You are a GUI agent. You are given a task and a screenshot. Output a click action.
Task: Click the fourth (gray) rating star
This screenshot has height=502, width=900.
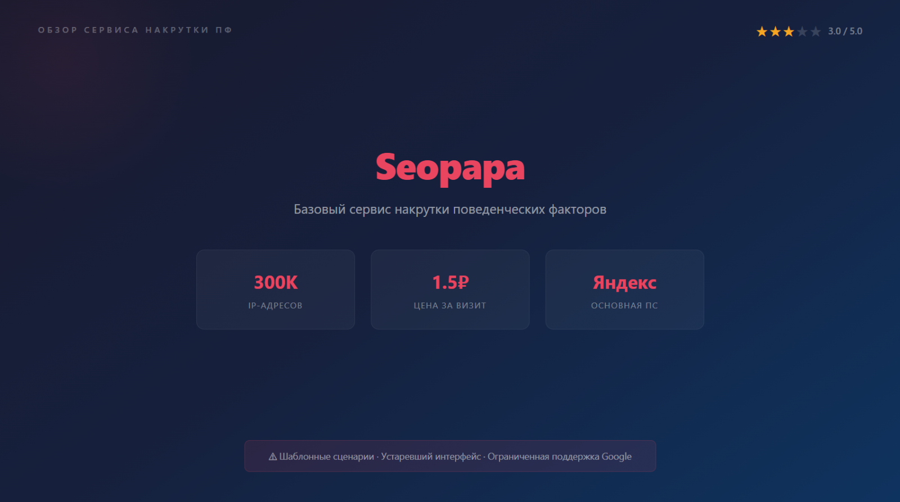(x=802, y=31)
